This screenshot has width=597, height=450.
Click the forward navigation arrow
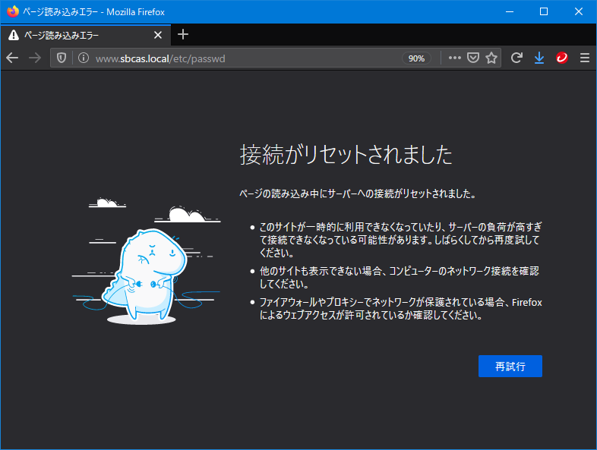pyautogui.click(x=35, y=58)
